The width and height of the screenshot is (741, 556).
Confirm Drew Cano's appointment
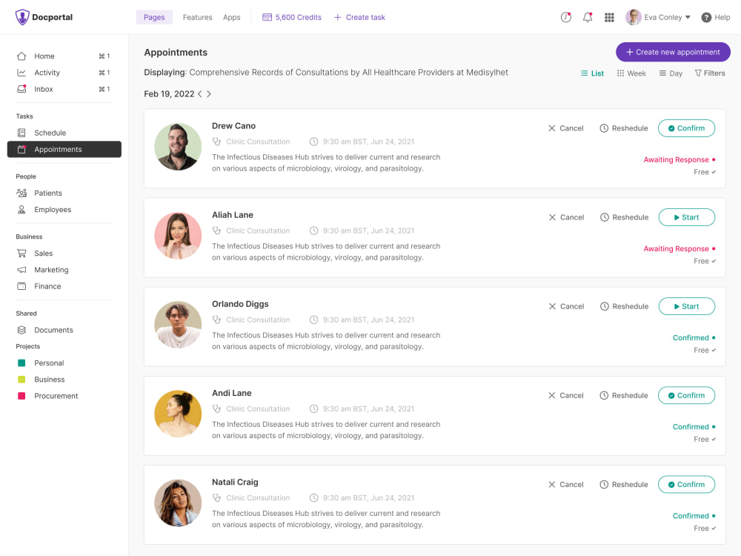pyautogui.click(x=686, y=128)
